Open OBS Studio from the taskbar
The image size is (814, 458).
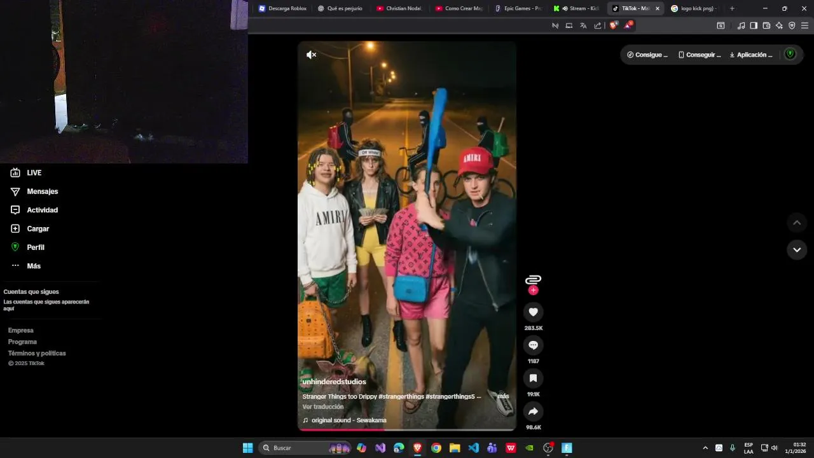pyautogui.click(x=548, y=448)
